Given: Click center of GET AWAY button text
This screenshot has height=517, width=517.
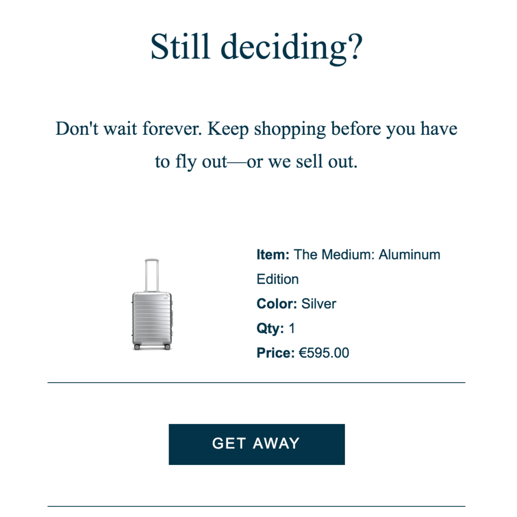Looking at the screenshot, I should (x=256, y=444).
